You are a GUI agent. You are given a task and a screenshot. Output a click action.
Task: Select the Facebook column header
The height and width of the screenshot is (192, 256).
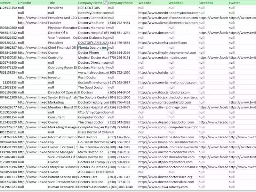pos(213,3)
